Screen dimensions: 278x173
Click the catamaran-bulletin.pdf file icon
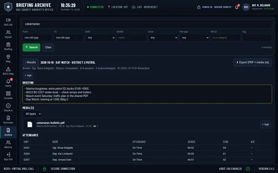(30, 125)
